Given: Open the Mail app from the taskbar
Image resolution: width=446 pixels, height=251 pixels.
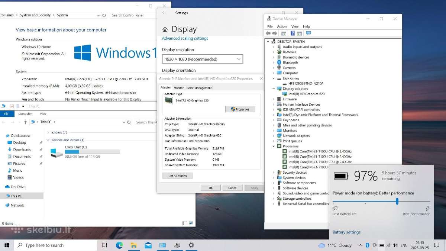Looking at the screenshot, I should pos(148,245).
